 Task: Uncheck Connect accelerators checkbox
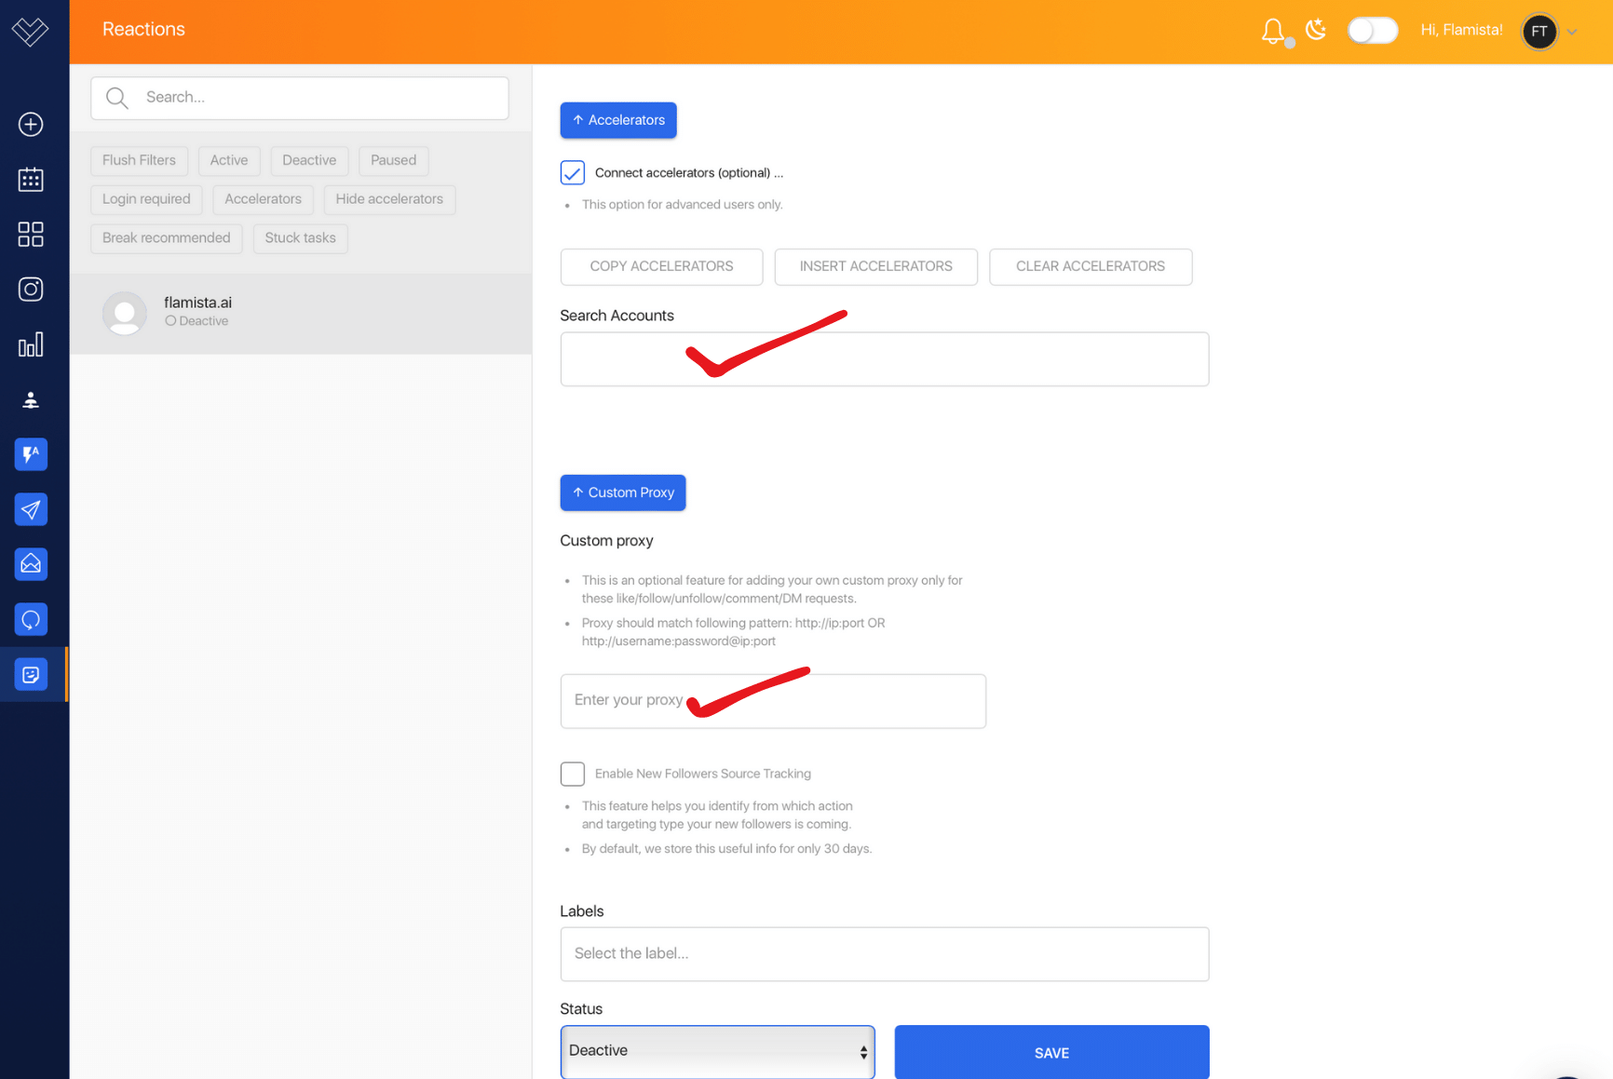pos(572,172)
